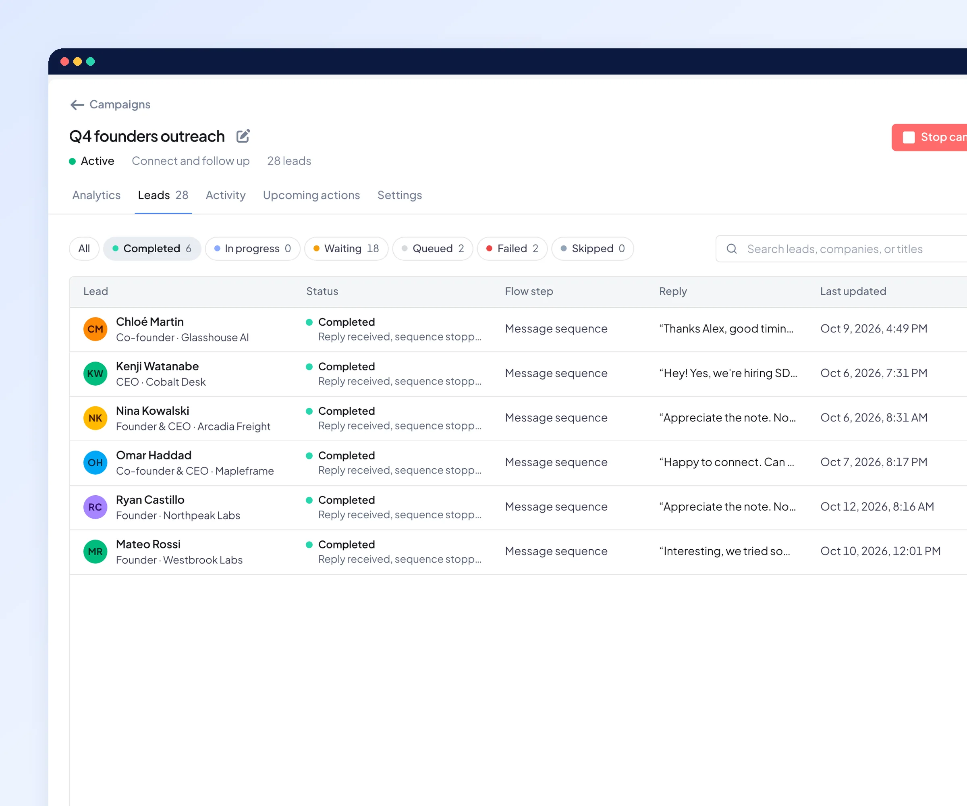Screen dimensions: 967x806
Task: Show Failed 2 leads
Action: (x=512, y=249)
